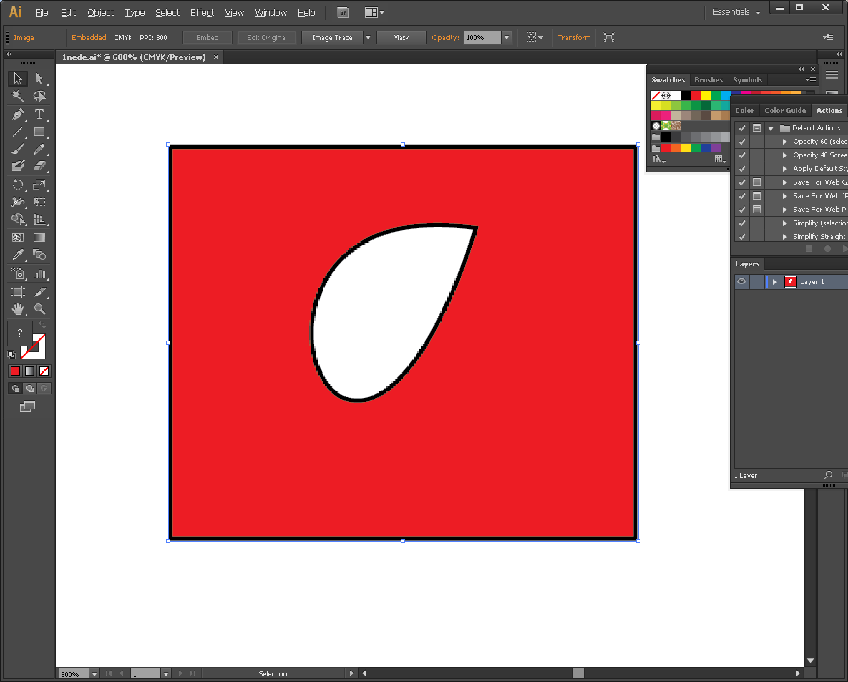Expand the Apply Default Style action

(785, 169)
